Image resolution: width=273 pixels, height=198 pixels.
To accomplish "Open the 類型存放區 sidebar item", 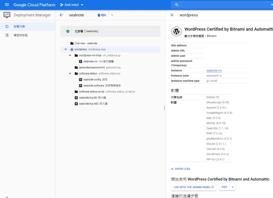I will (x=27, y=35).
